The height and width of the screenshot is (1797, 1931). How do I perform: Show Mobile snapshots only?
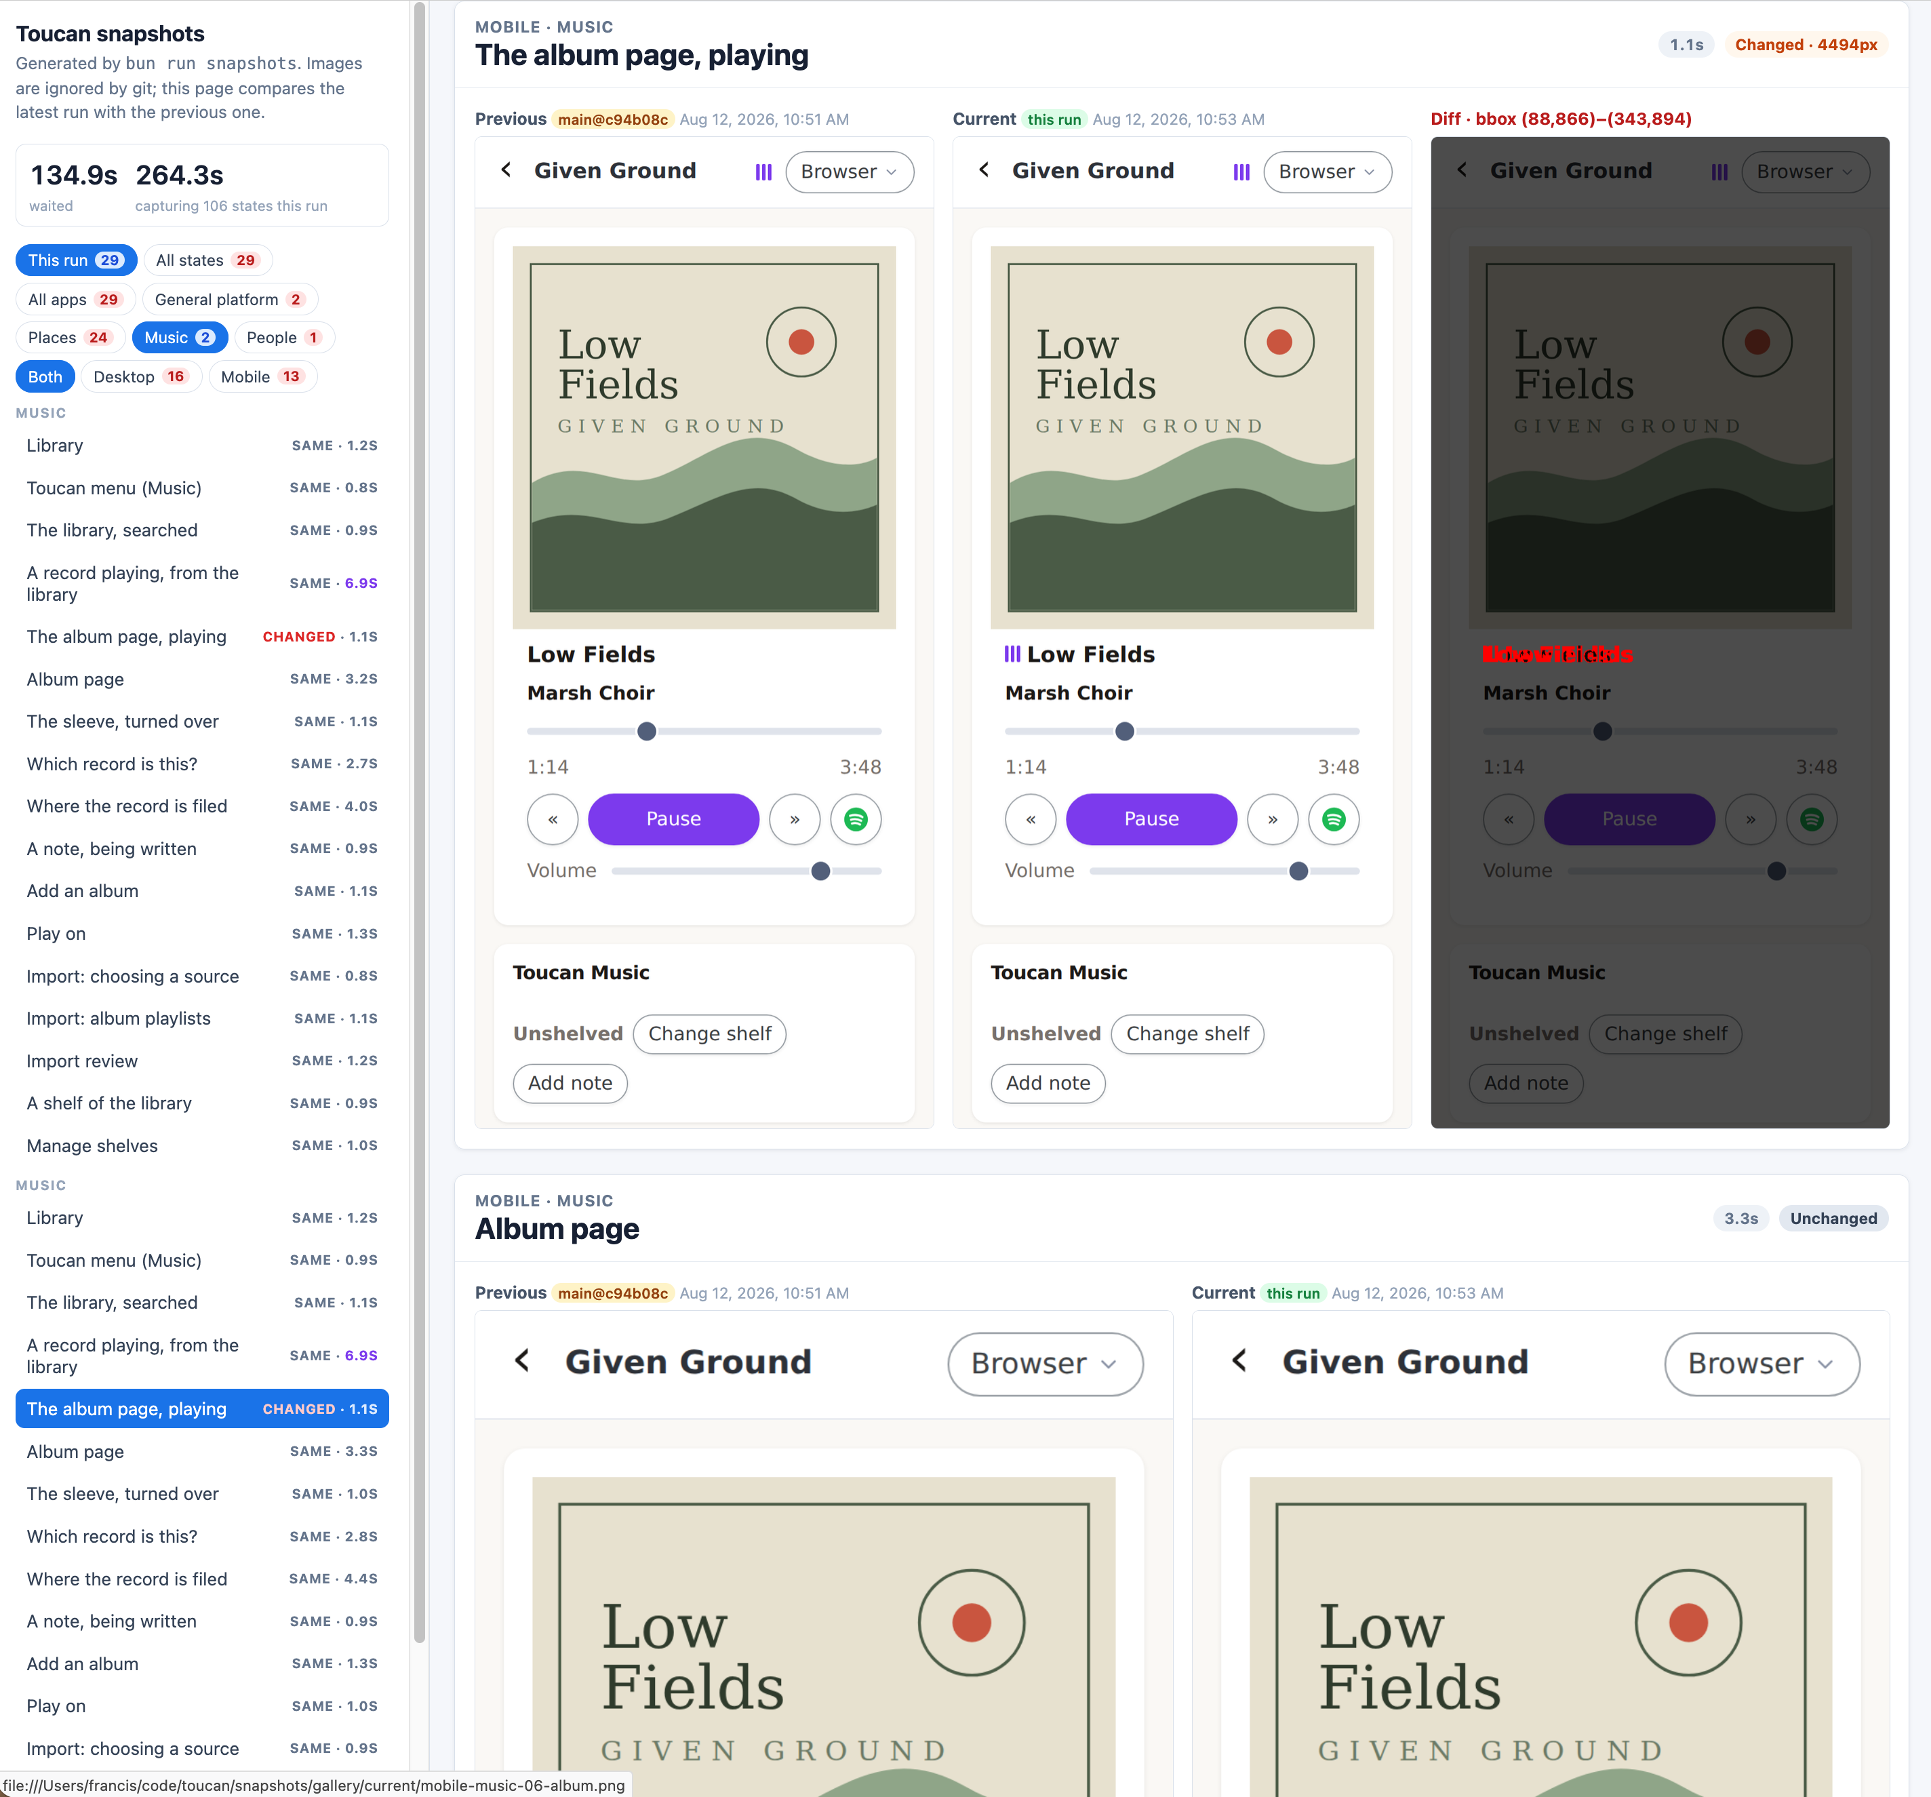click(x=263, y=376)
